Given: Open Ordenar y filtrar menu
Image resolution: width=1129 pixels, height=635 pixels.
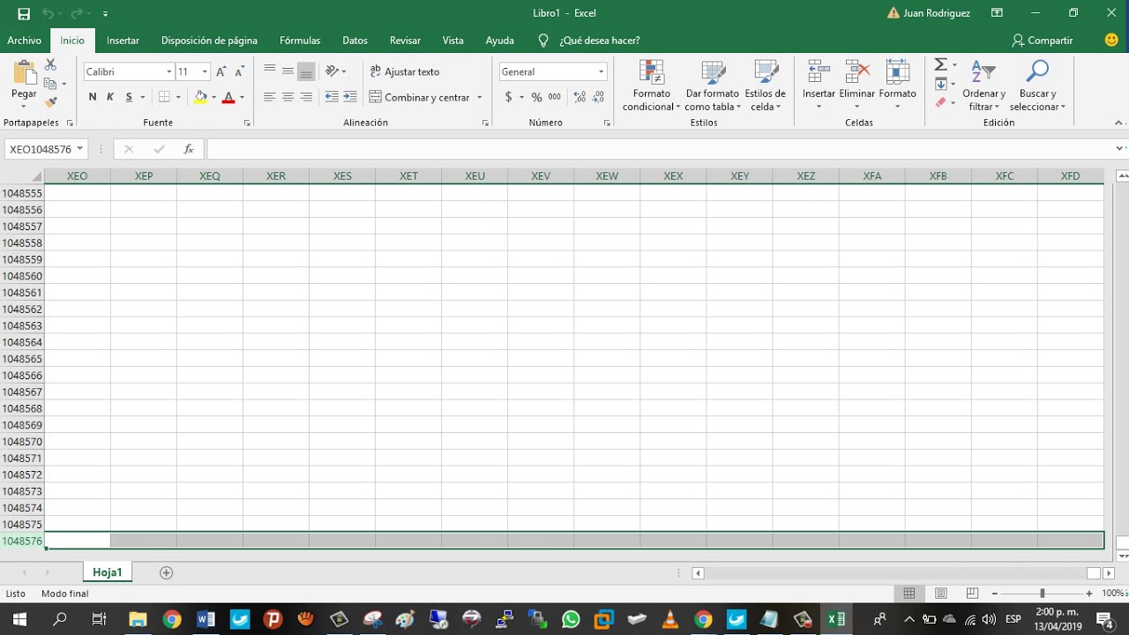Looking at the screenshot, I should [983, 86].
